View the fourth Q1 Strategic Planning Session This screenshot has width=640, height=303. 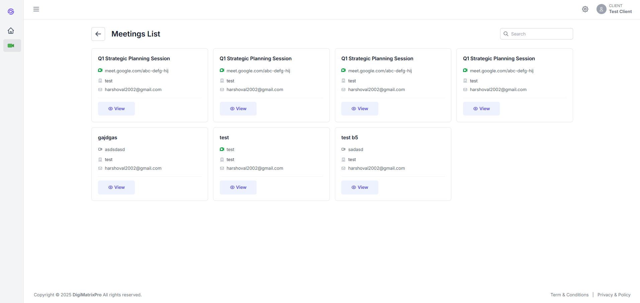click(481, 108)
